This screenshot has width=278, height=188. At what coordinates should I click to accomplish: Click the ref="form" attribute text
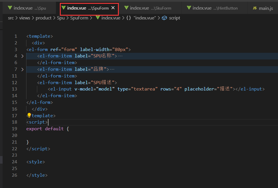point(64,50)
